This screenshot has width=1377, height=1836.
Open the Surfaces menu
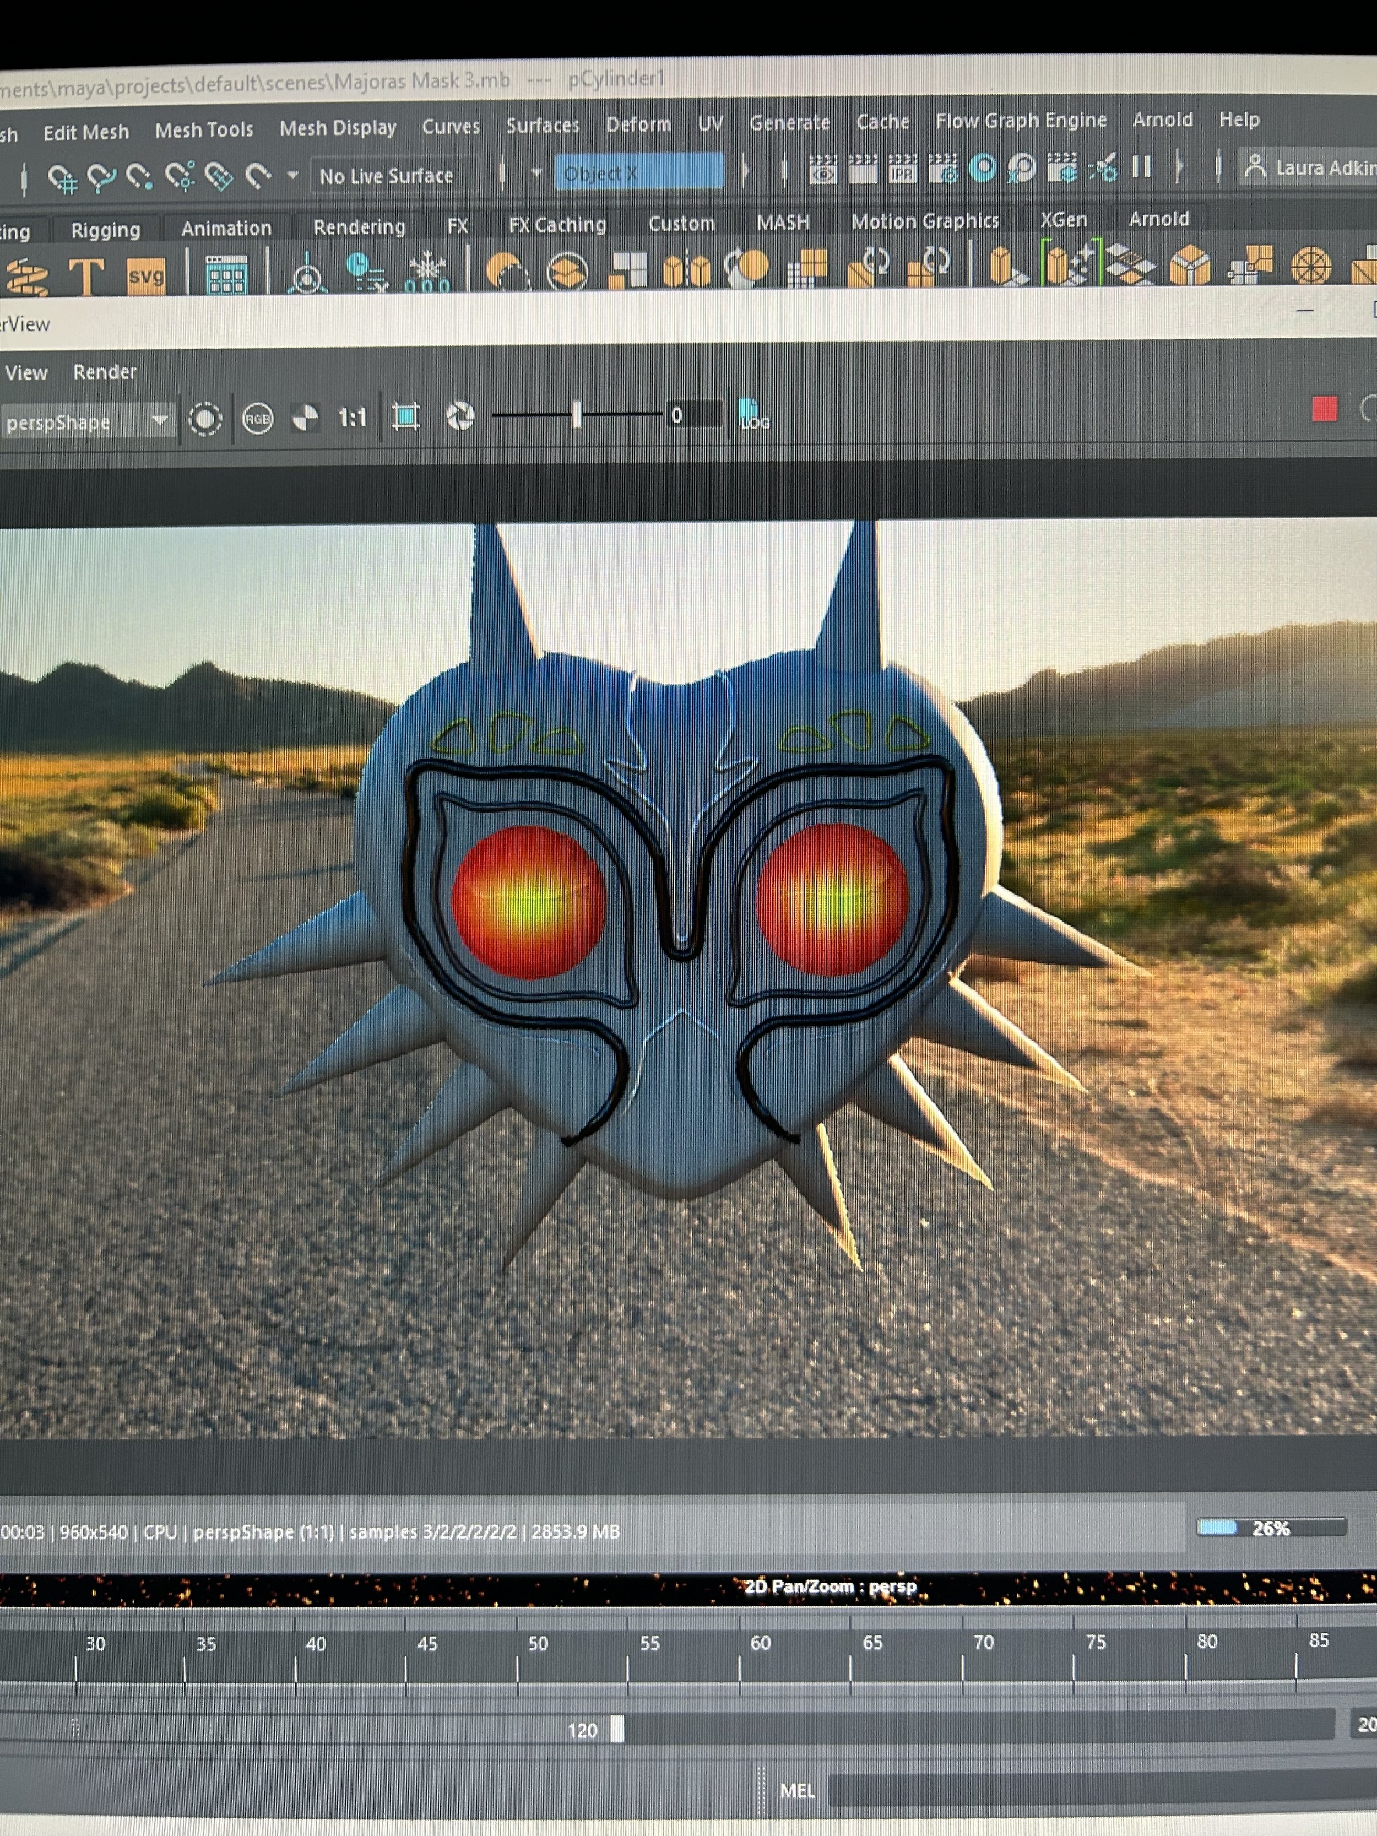point(543,126)
